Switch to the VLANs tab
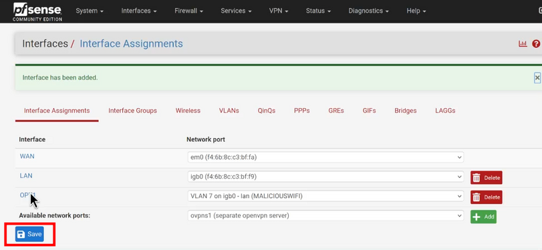 229,111
